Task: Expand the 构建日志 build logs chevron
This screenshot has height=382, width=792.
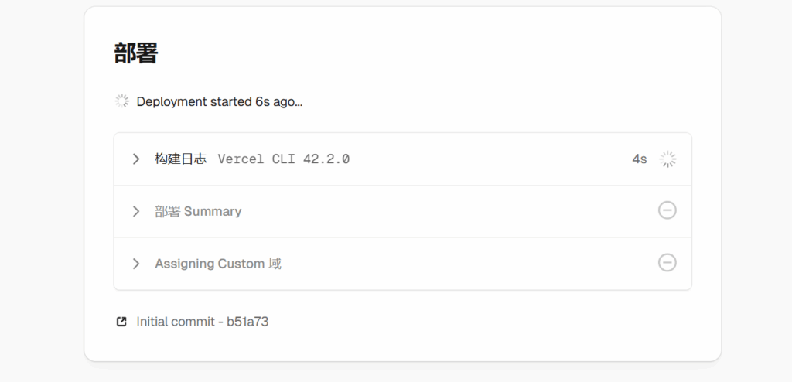Action: tap(136, 159)
